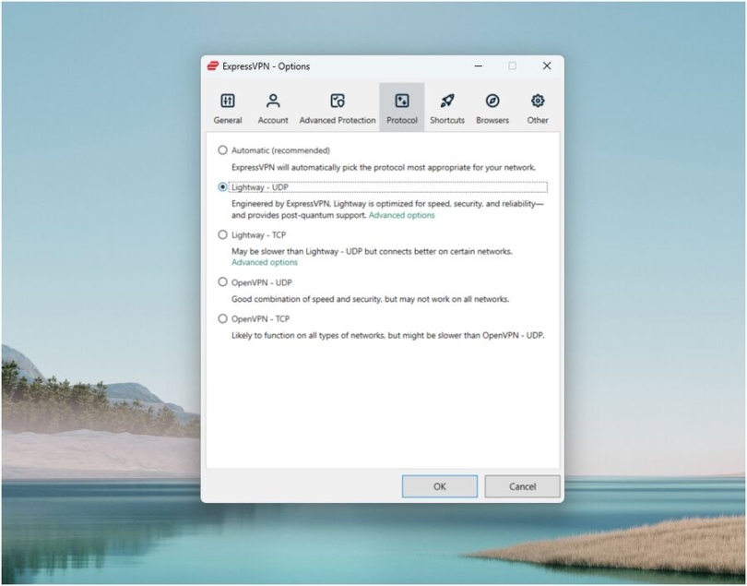Image resolution: width=747 pixels, height=586 pixels.
Task: Click the Lightway - UDP radio button
Action: pos(222,186)
